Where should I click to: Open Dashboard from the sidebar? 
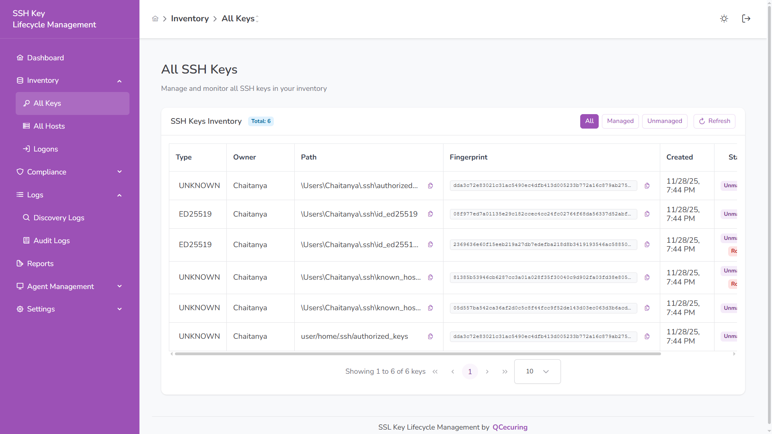(x=45, y=58)
